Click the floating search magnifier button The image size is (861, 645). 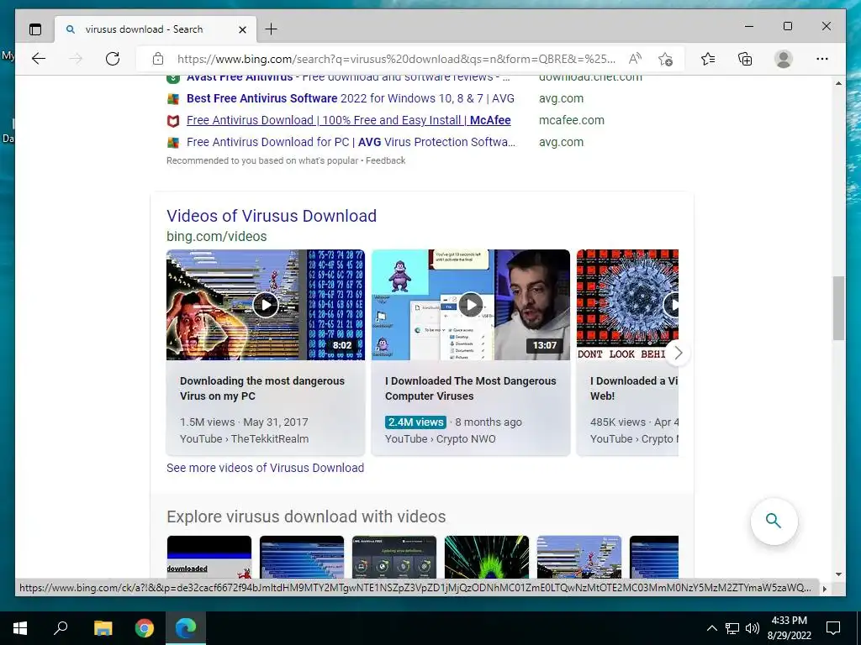[x=774, y=521]
